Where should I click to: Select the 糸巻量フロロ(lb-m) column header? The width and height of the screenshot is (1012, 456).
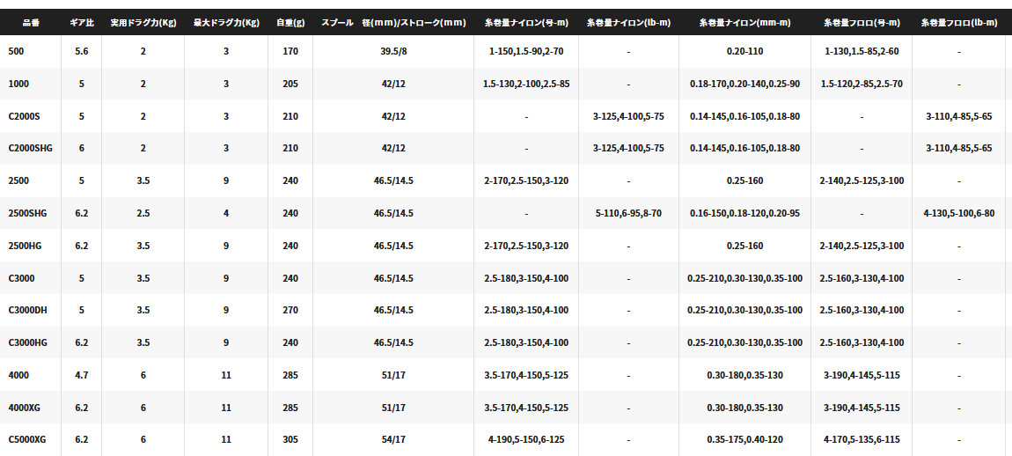pyautogui.click(x=958, y=21)
